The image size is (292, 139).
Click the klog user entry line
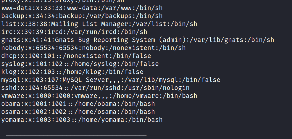[x=72, y=72]
